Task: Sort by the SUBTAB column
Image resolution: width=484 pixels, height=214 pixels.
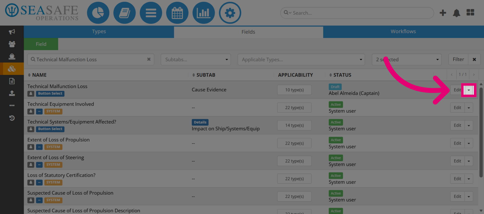Action: (204, 75)
